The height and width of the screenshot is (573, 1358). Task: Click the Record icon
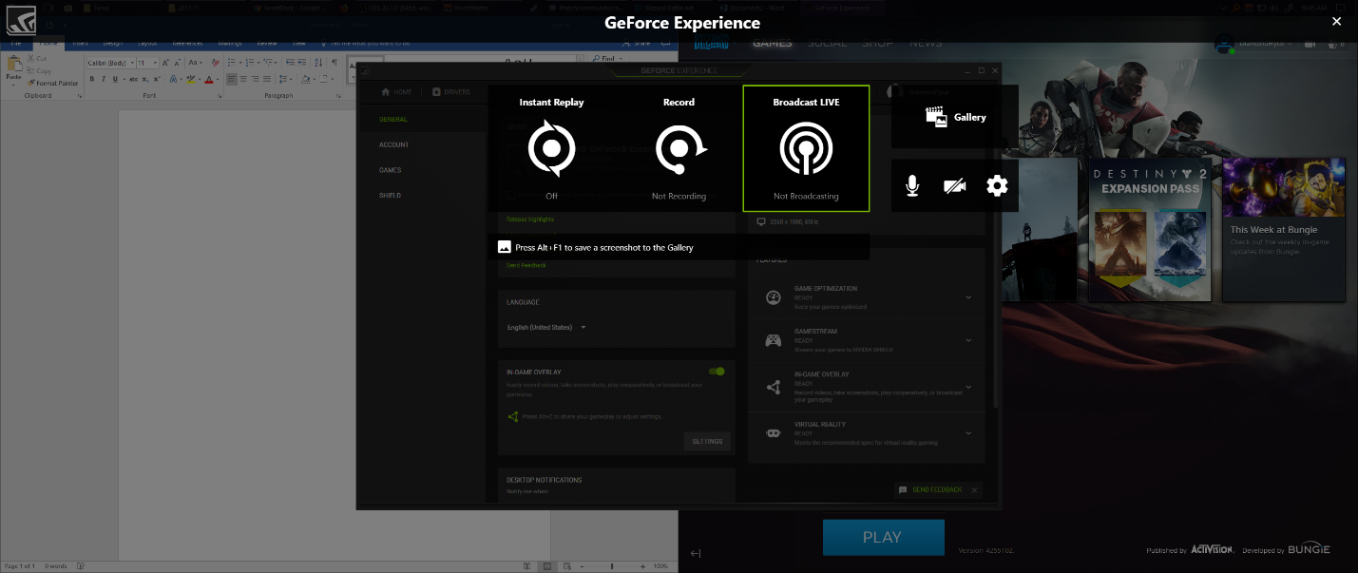(x=679, y=148)
